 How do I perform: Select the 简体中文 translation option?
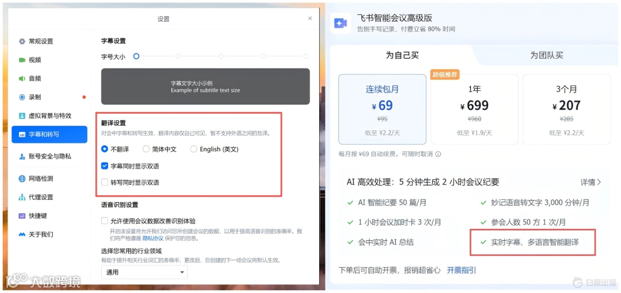point(146,149)
